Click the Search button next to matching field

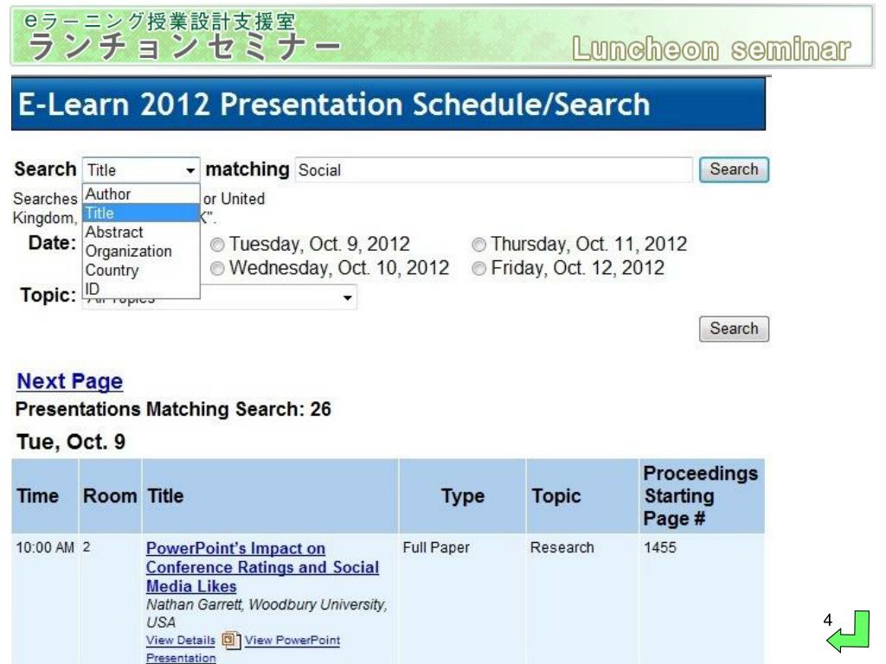tap(734, 169)
